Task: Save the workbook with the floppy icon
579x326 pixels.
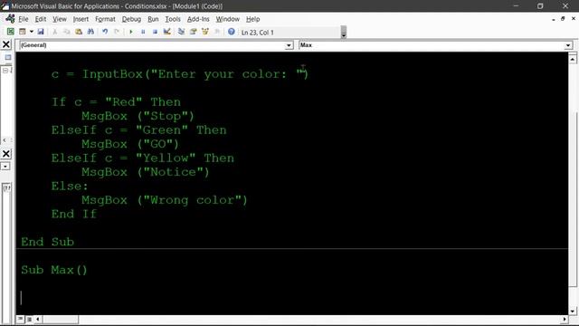Action: click(41, 32)
